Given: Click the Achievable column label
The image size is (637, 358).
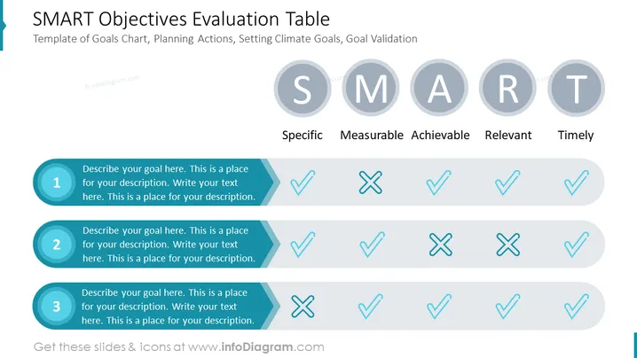Looking at the screenshot, I should 440,135.
